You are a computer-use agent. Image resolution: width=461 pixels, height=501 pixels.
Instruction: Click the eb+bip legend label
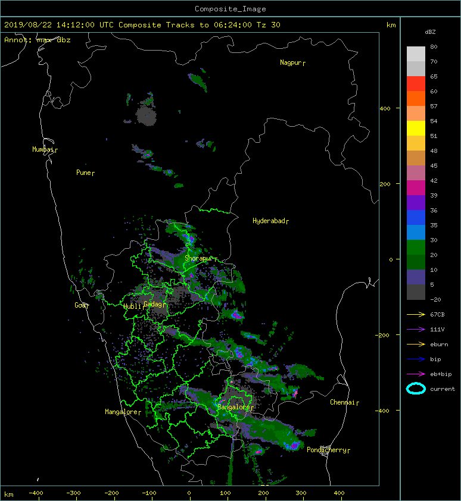pyautogui.click(x=441, y=374)
